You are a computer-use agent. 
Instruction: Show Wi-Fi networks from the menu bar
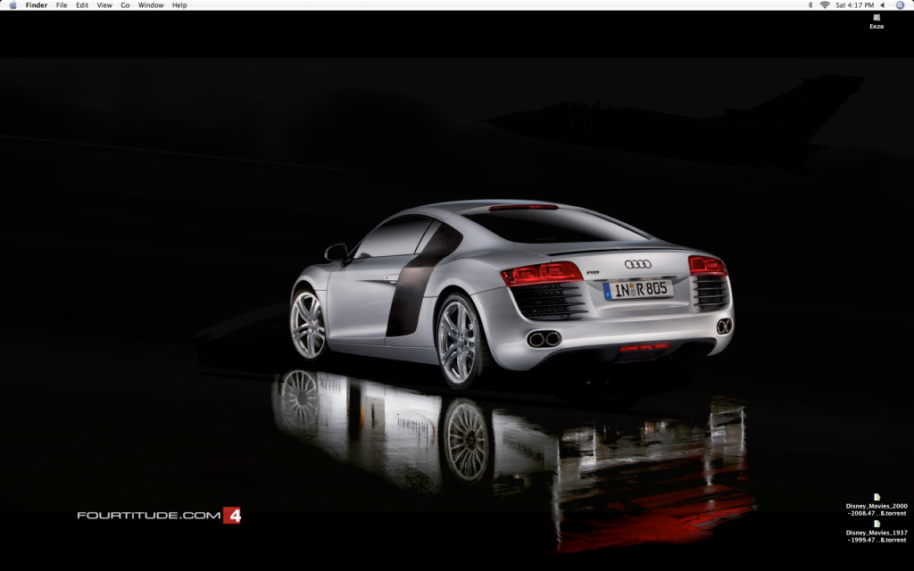[824, 5]
